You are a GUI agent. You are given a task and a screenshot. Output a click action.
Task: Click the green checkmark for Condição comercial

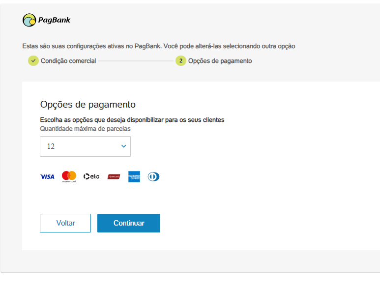point(33,60)
